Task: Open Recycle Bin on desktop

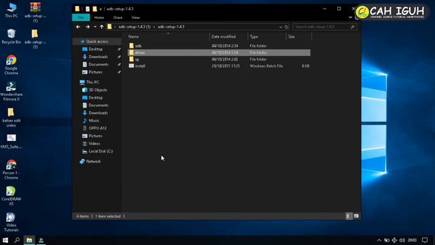Action: click(x=12, y=36)
